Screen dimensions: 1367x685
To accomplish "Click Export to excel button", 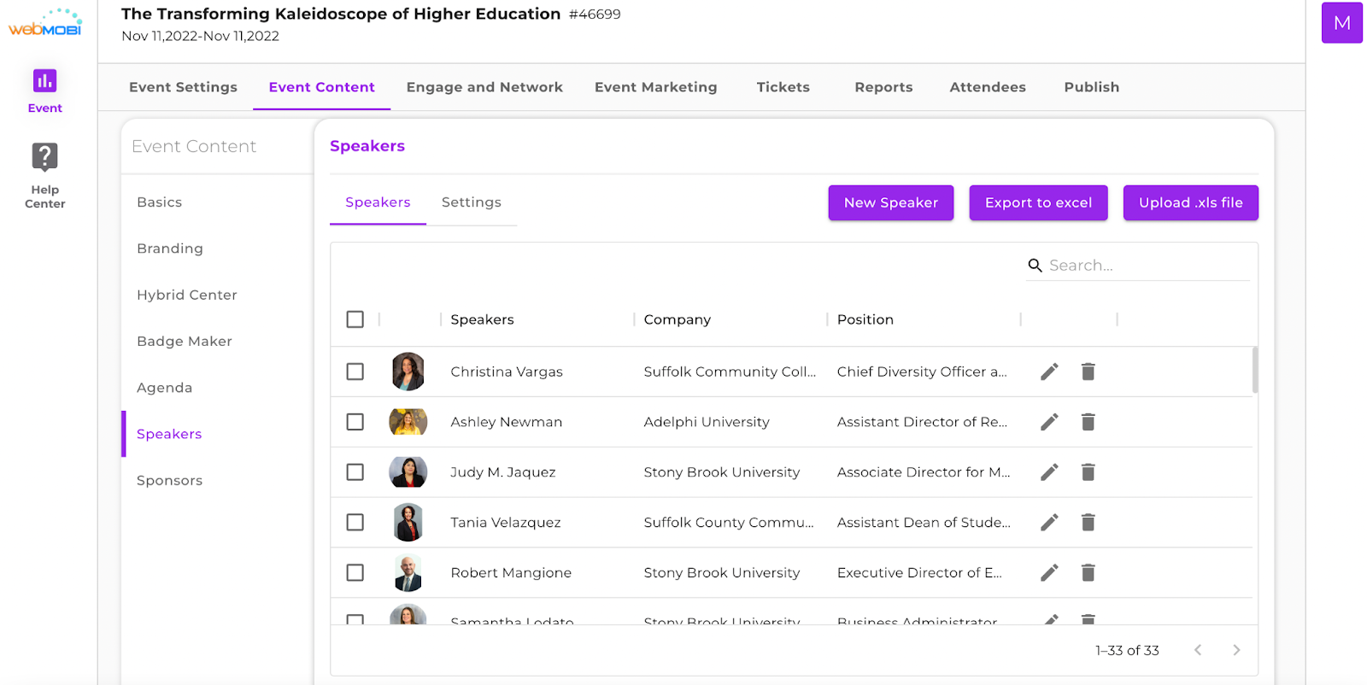I will pos(1038,203).
